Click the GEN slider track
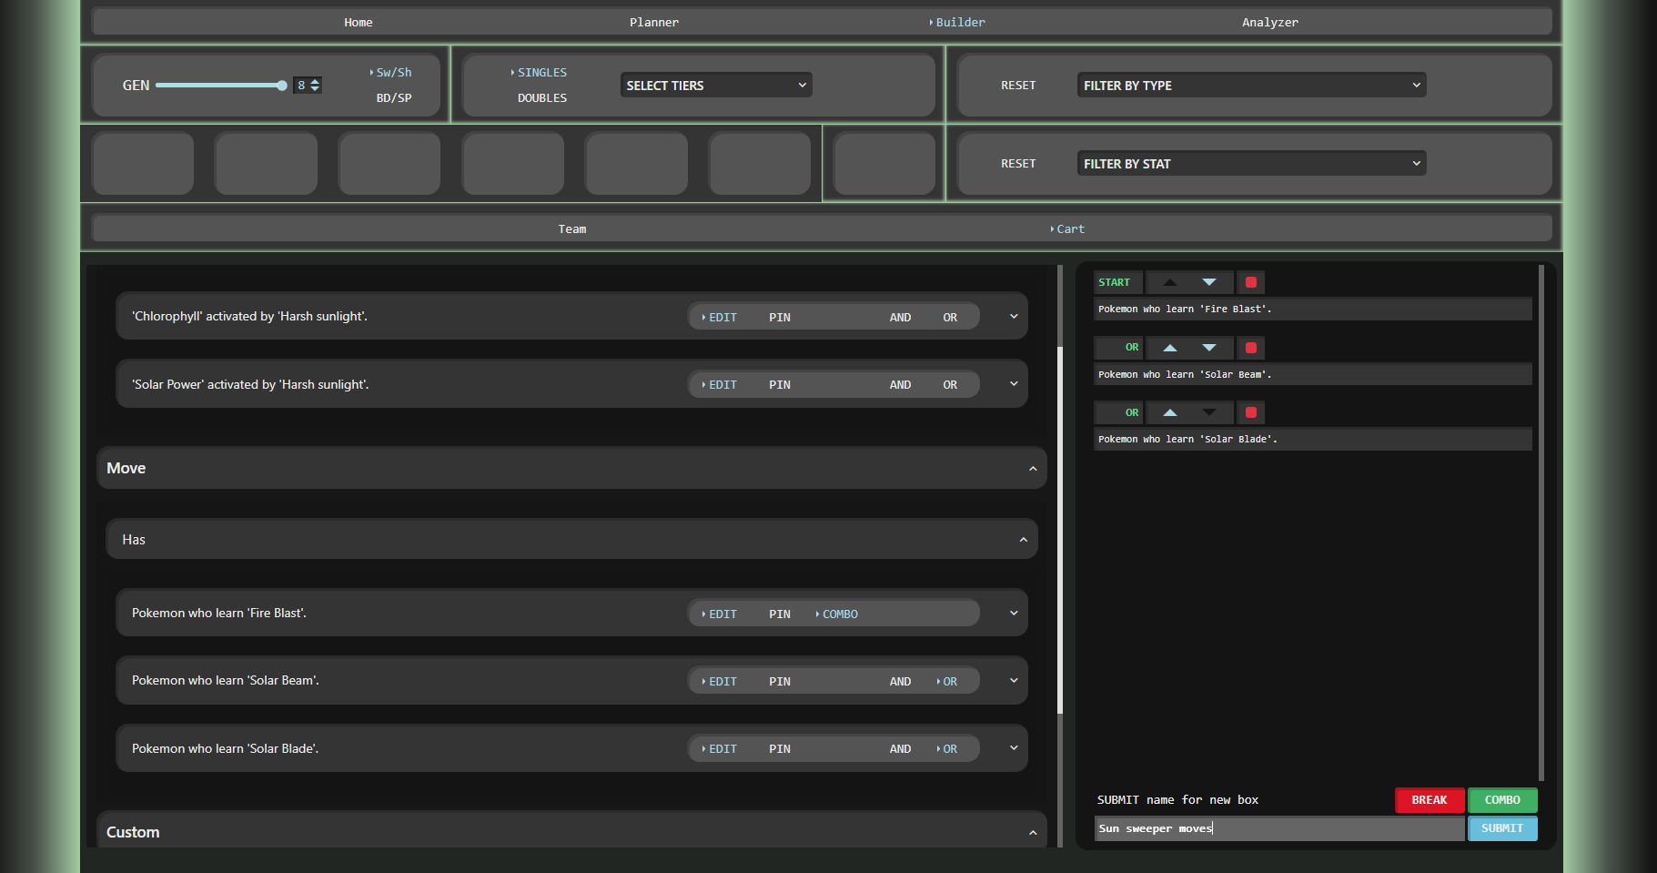Viewport: 1657px width, 873px height. pyautogui.click(x=218, y=86)
